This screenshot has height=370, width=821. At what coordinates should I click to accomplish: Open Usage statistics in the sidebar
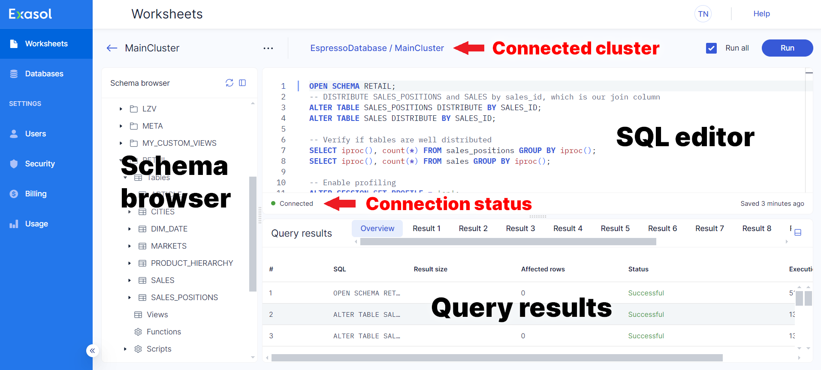click(36, 224)
